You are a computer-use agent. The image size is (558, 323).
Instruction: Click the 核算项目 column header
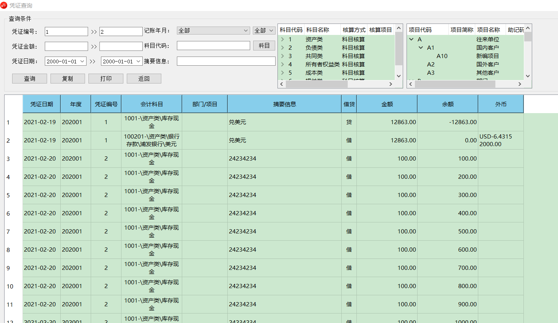[x=381, y=30]
